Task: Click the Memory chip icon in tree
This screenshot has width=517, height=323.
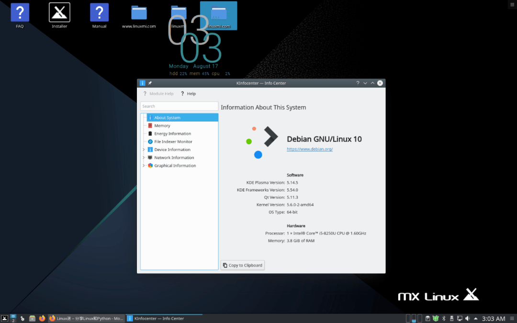Action: click(x=150, y=125)
